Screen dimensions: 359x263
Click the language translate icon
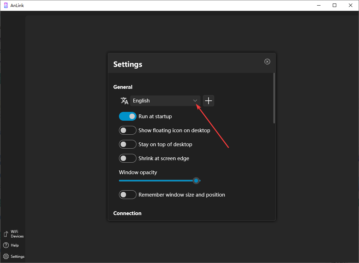pyautogui.click(x=125, y=101)
